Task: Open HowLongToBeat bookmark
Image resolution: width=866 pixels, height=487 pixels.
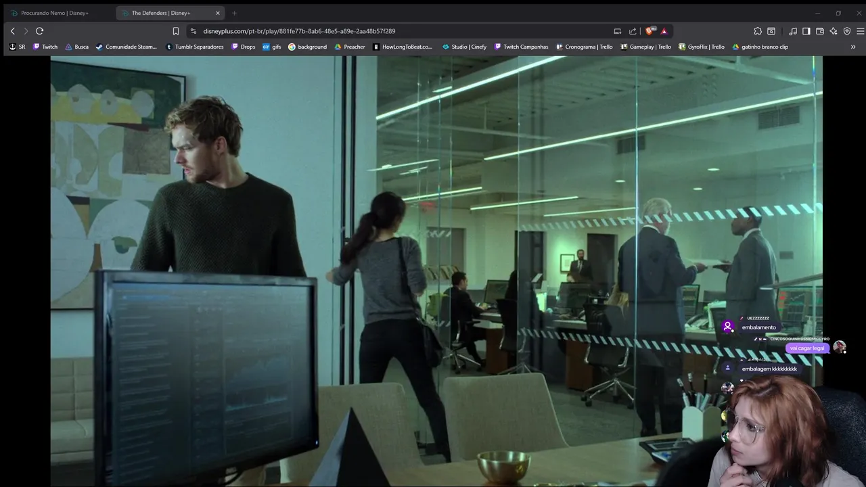Action: pos(403,47)
